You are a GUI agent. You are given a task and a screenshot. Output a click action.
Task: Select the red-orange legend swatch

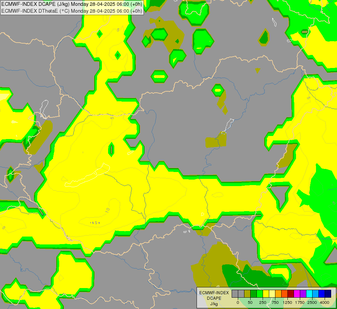tap(285, 294)
